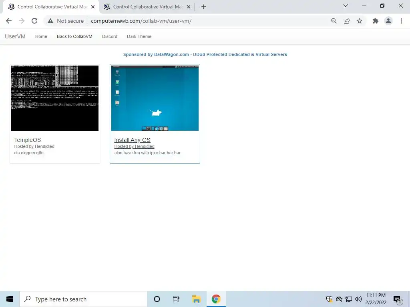Screen dimensions: 410x307
Task: Share this page via share icon
Action: point(347,21)
